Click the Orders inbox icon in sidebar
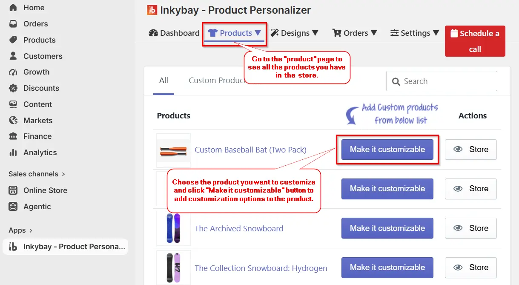This screenshot has width=519, height=285. 13,24
